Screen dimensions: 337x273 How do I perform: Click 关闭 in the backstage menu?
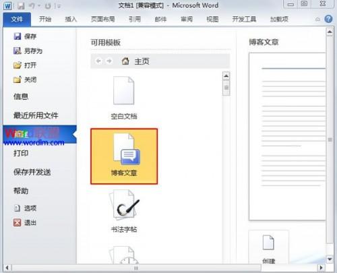(25, 80)
